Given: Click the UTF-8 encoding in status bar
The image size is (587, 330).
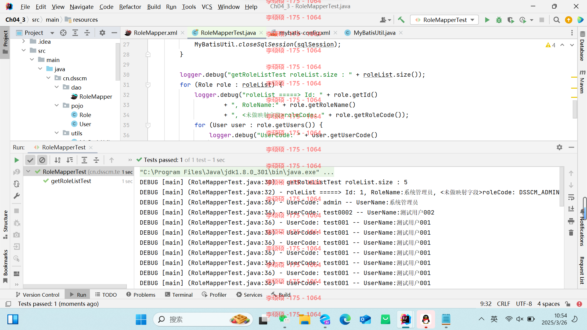Looking at the screenshot, I should point(524,304).
